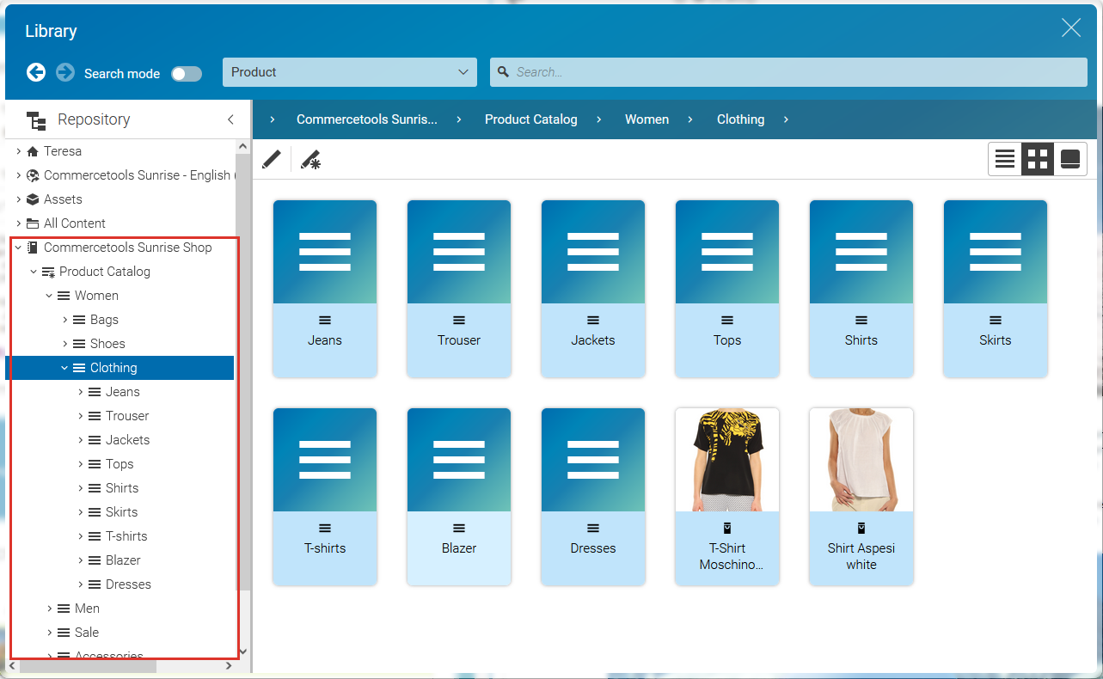Open the T-Shirt Moschino product thumbnail
1103x679 pixels.
[x=726, y=460]
